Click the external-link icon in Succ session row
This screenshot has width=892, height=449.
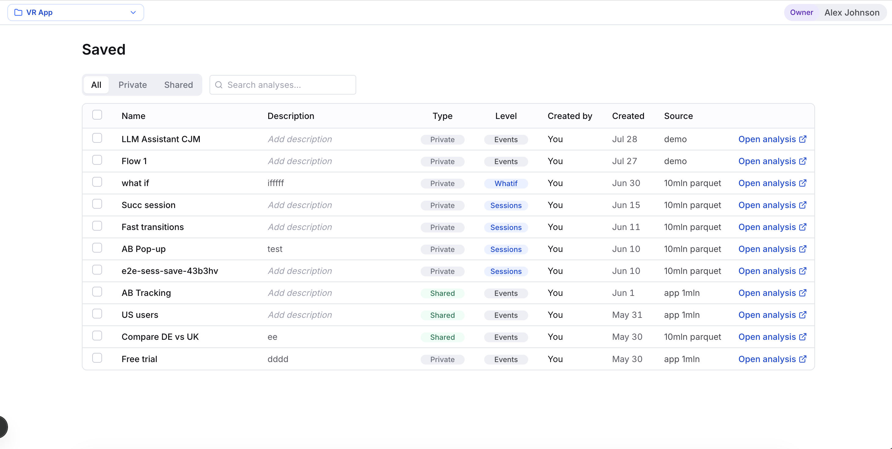(803, 205)
